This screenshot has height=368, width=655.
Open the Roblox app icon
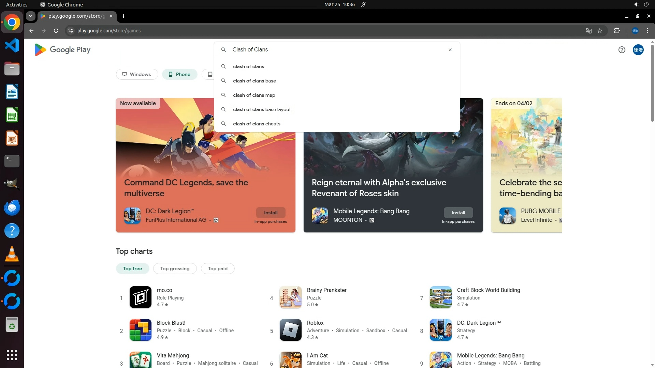click(x=290, y=330)
